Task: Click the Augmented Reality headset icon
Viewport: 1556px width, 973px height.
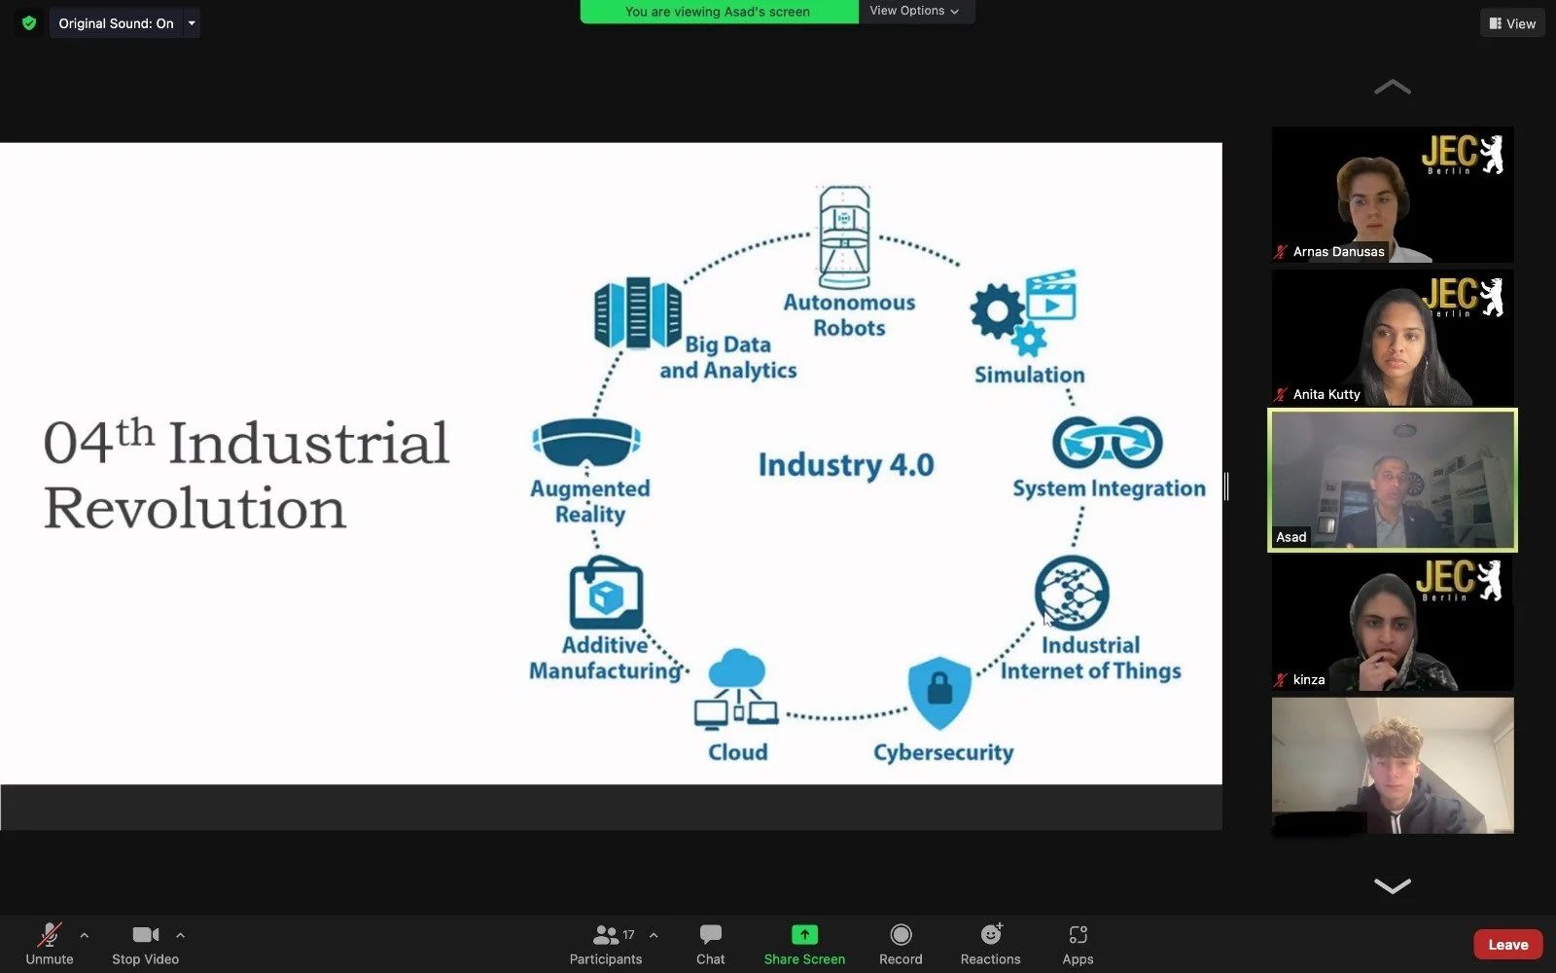Action: click(586, 445)
